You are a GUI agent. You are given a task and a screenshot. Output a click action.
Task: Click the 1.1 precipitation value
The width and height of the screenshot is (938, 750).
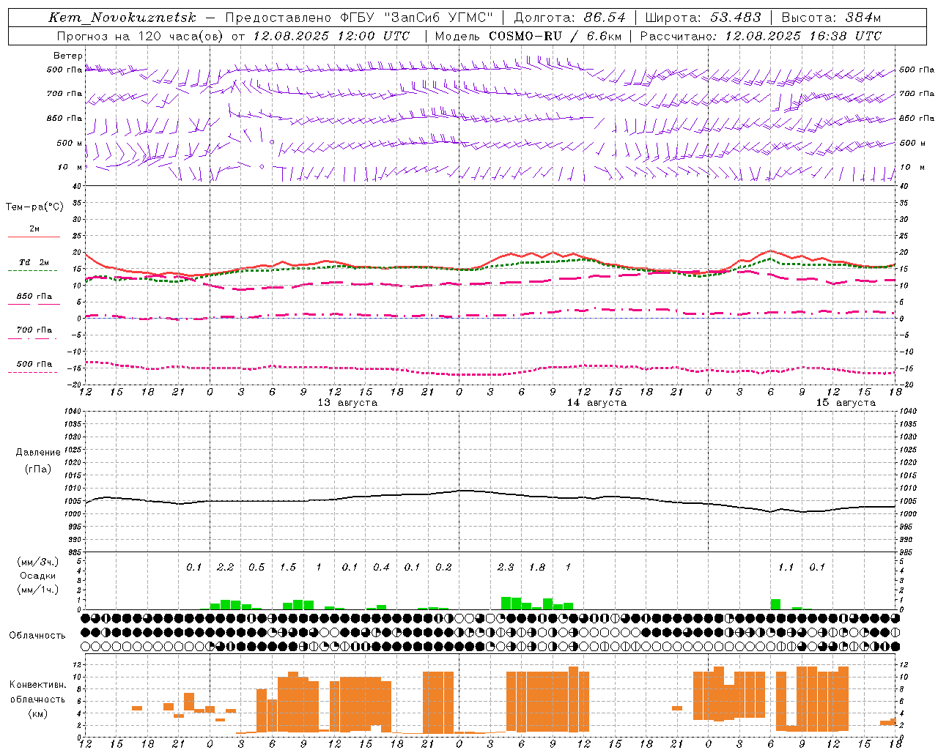click(786, 568)
